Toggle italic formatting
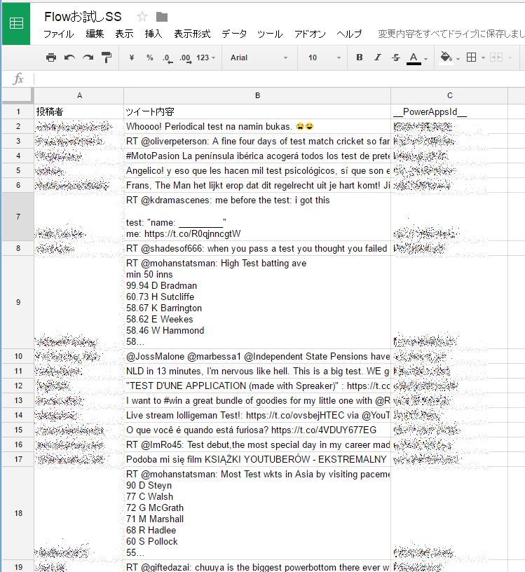The width and height of the screenshot is (525, 572). click(x=378, y=57)
